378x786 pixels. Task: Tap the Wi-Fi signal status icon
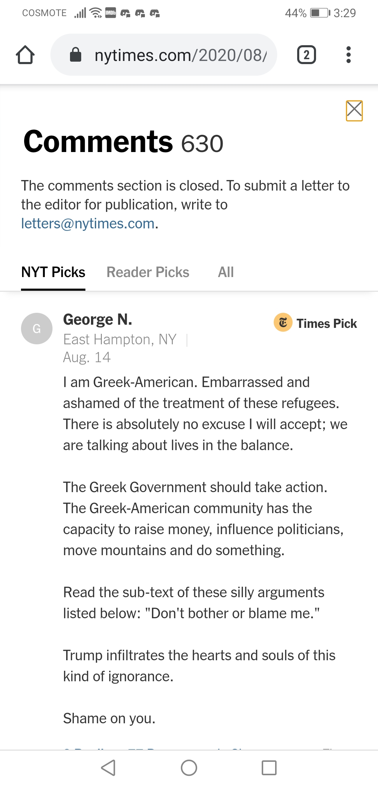[96, 13]
